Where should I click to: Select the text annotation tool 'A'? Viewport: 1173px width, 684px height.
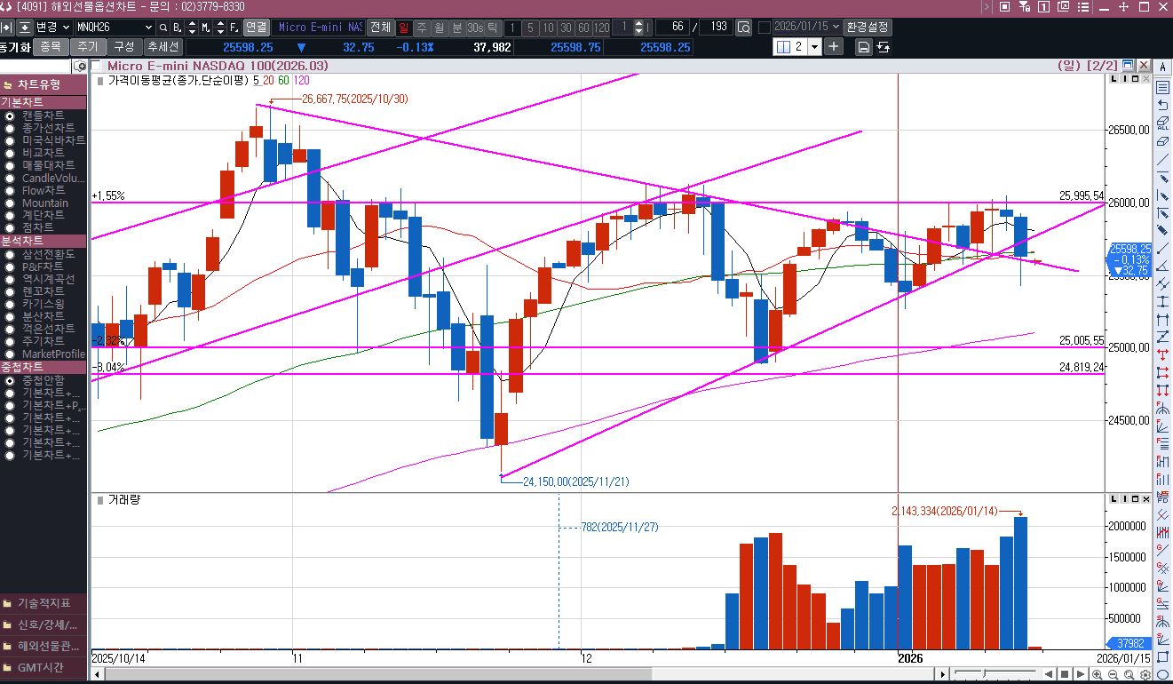click(x=1162, y=68)
